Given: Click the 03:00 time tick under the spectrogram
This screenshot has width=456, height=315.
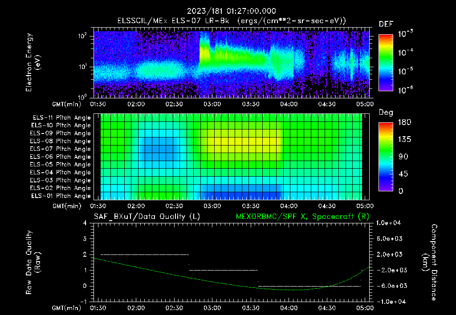Looking at the screenshot, I should click(212, 104).
